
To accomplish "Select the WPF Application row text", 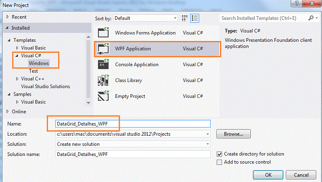I will click(x=133, y=49).
